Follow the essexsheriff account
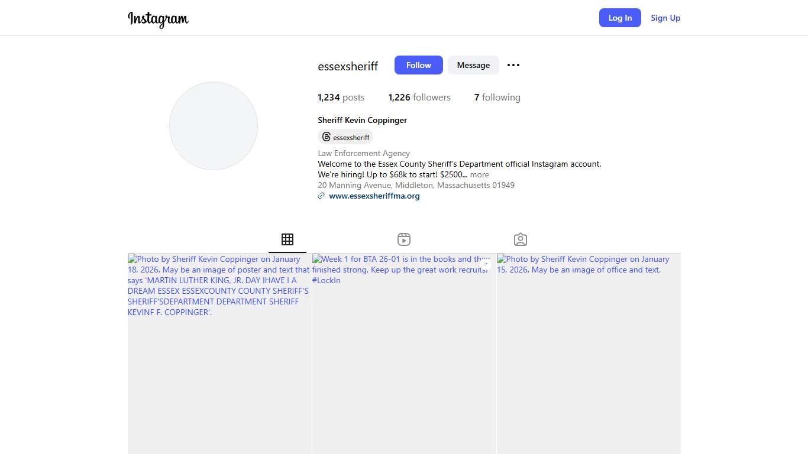 tap(418, 65)
